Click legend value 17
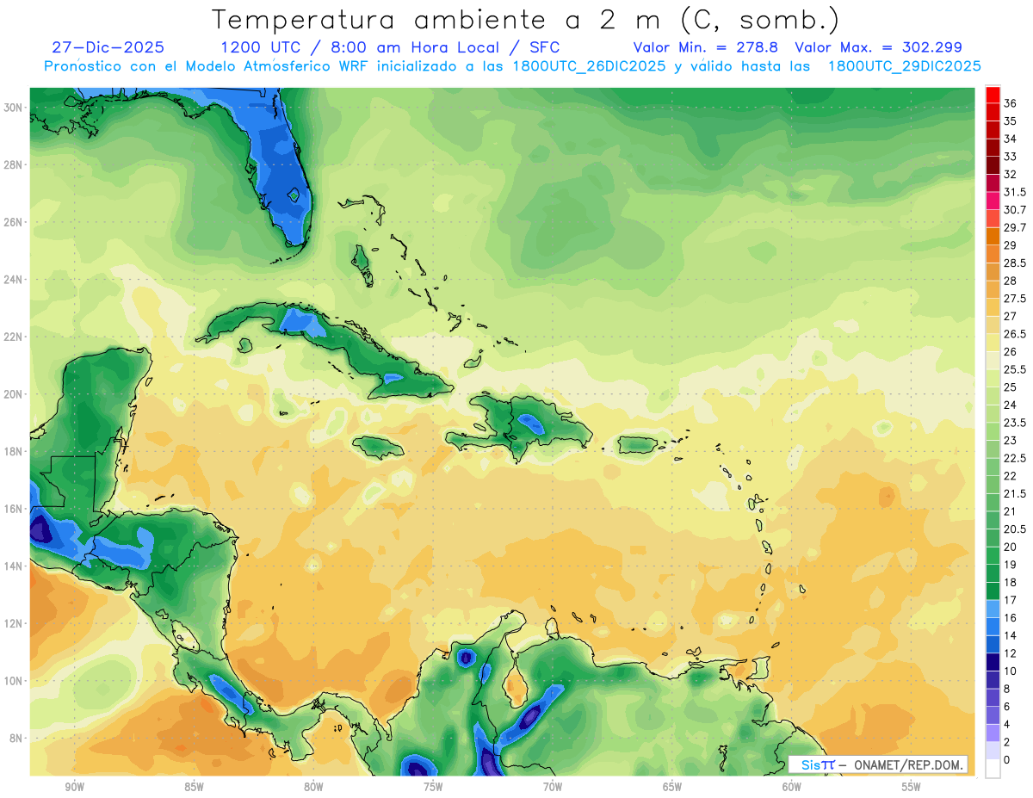Viewport: 1033px width, 798px height. [x=1010, y=600]
